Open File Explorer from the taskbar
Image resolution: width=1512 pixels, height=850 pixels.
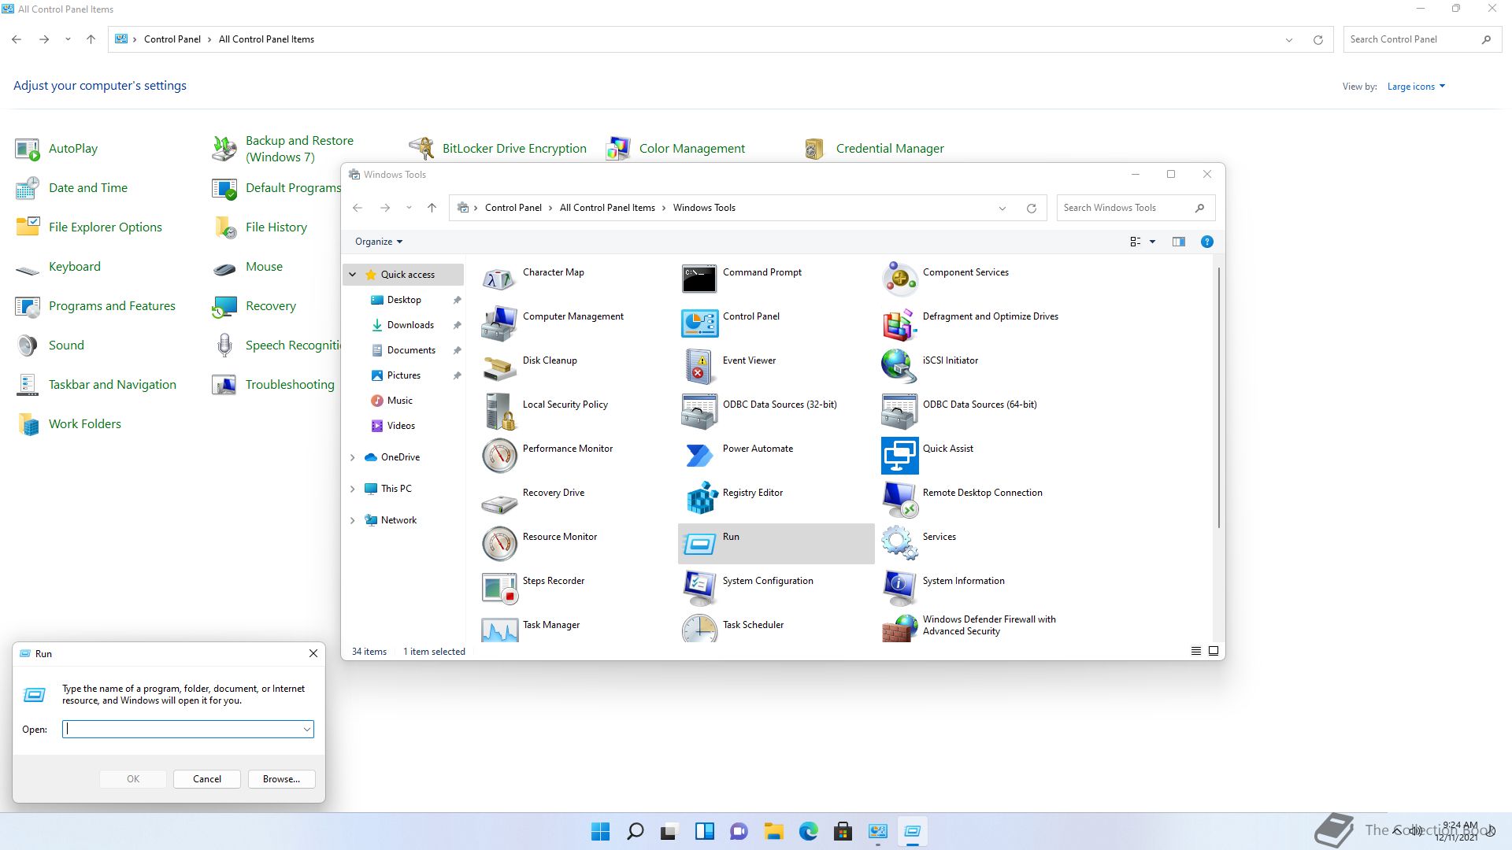773,831
